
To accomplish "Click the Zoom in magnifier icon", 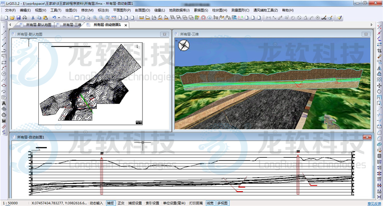I will pos(95,18).
